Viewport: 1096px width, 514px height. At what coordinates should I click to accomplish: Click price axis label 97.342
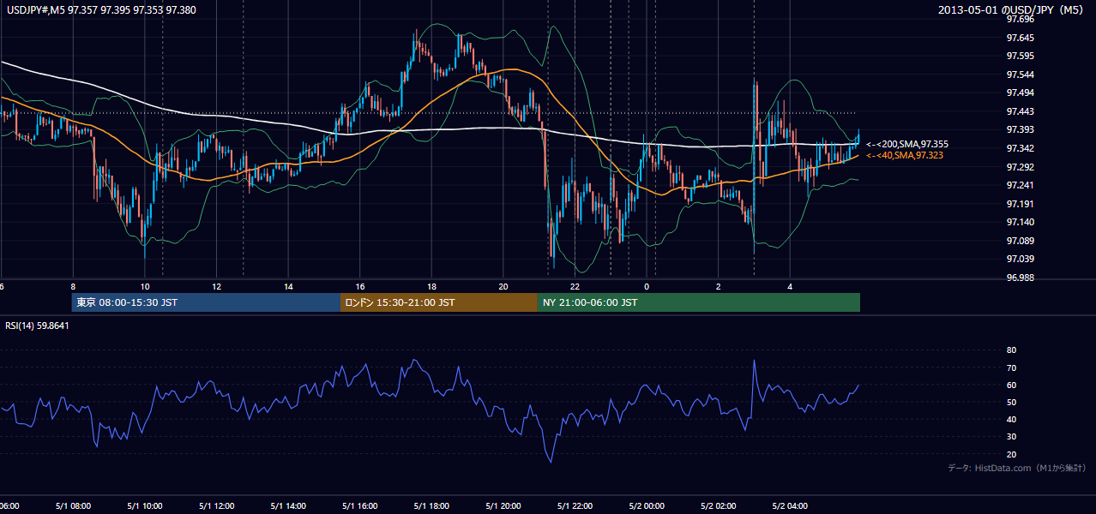(x=1021, y=148)
